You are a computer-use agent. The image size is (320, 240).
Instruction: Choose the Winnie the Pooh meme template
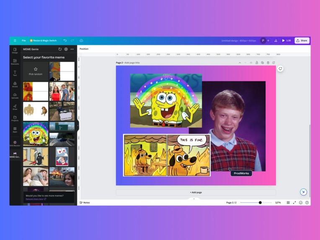click(x=62, y=71)
